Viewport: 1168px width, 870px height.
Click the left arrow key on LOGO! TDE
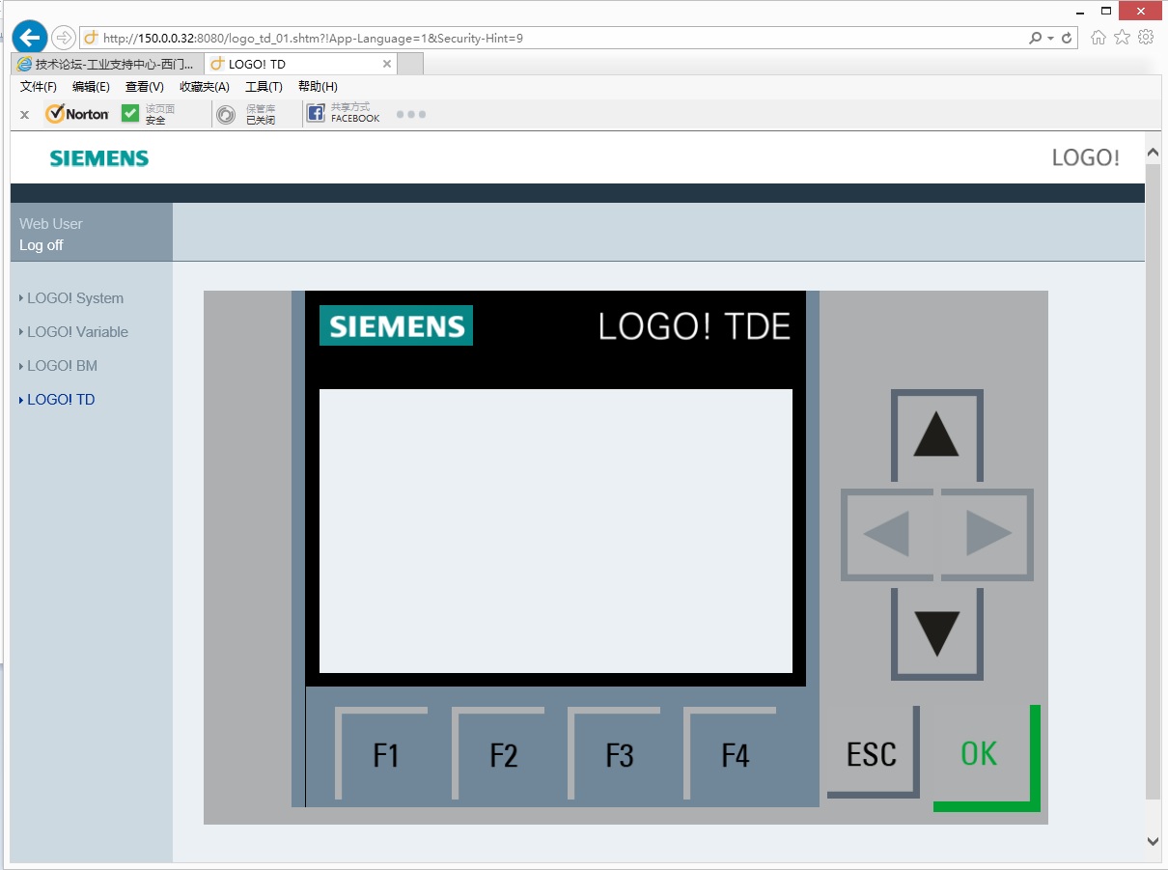(x=886, y=534)
